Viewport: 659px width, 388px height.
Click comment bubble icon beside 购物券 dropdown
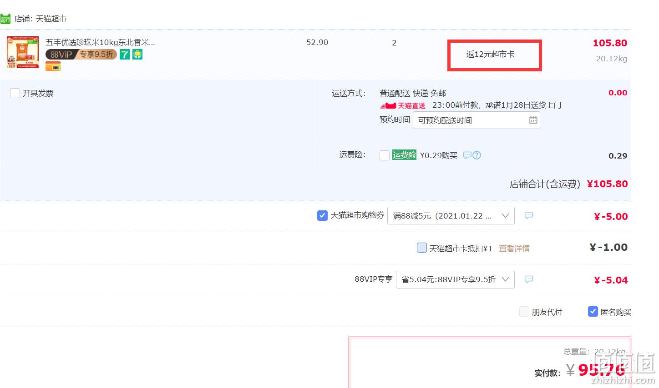528,215
